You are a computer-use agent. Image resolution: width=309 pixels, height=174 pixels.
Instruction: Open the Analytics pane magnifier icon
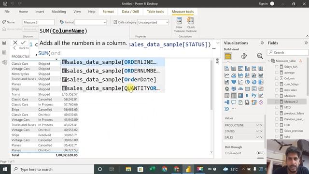tap(260, 56)
